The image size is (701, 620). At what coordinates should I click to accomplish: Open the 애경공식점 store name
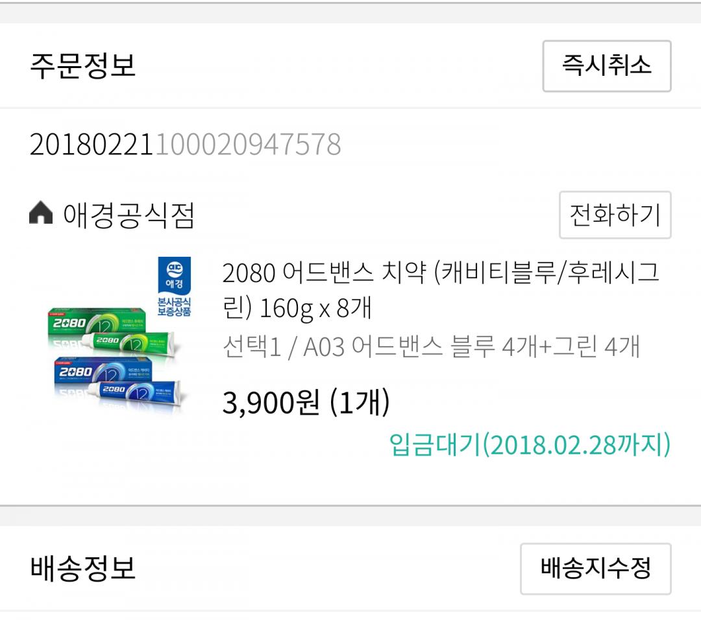click(129, 215)
